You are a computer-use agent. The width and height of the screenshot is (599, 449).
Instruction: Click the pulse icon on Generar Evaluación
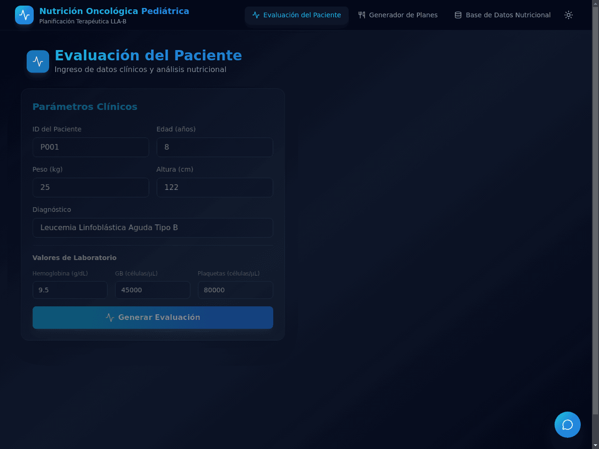tap(110, 318)
